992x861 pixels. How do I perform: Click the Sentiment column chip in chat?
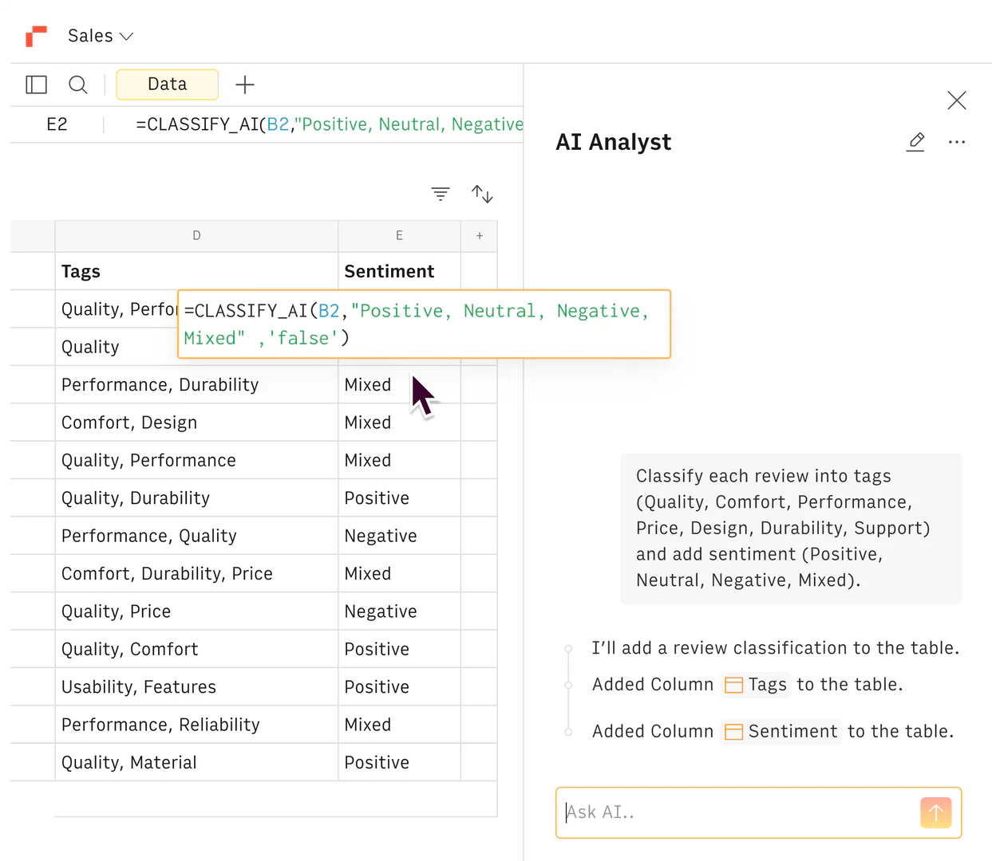781,731
